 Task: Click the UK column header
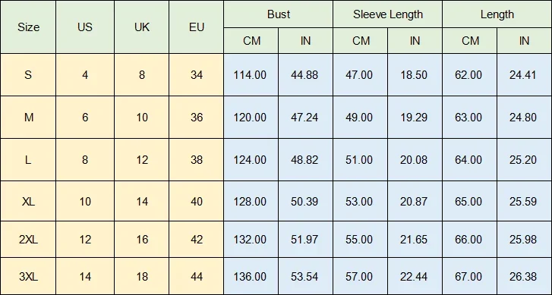(x=141, y=27)
